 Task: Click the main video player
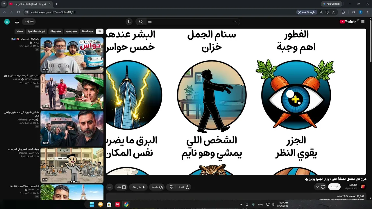tap(236, 102)
